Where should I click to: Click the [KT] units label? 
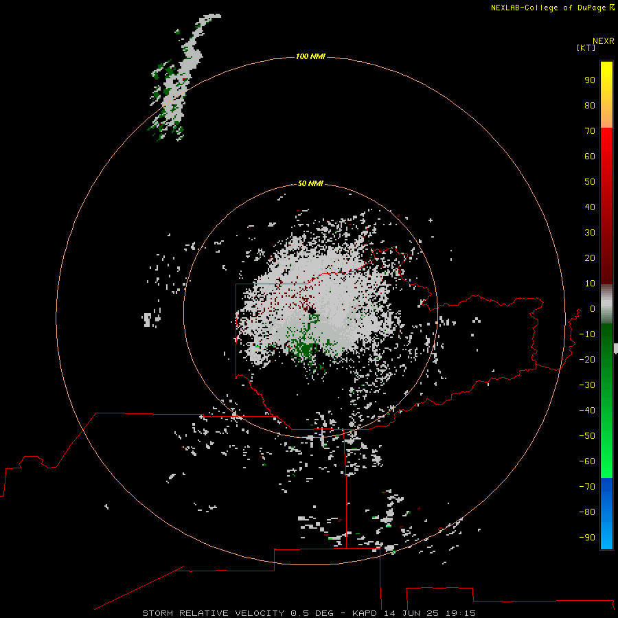(x=586, y=47)
